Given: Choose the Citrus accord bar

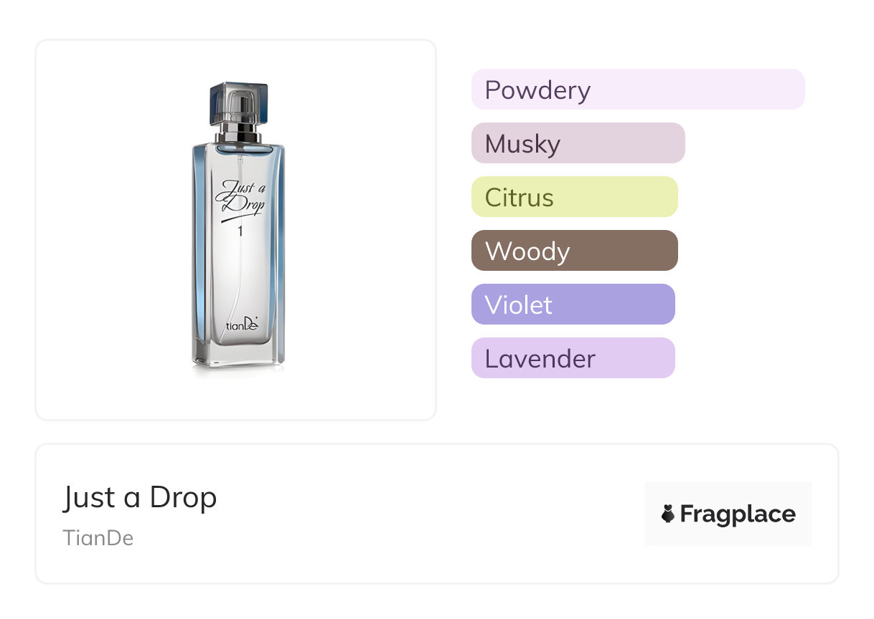Looking at the screenshot, I should click(x=575, y=197).
